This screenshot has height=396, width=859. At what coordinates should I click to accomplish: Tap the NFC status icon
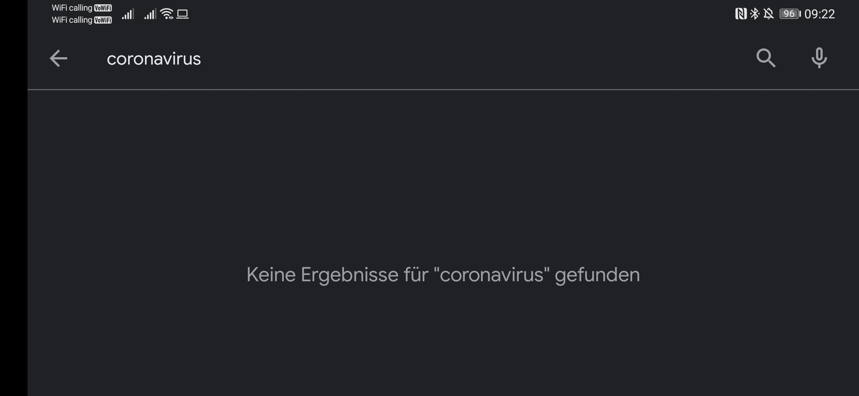[740, 14]
